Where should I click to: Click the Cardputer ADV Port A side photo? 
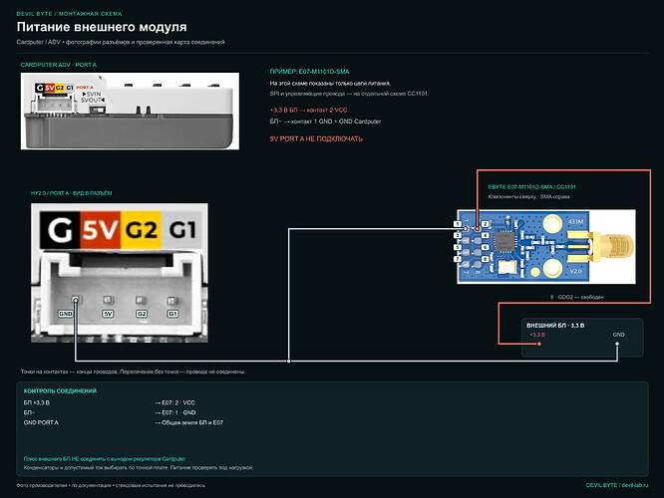click(130, 112)
